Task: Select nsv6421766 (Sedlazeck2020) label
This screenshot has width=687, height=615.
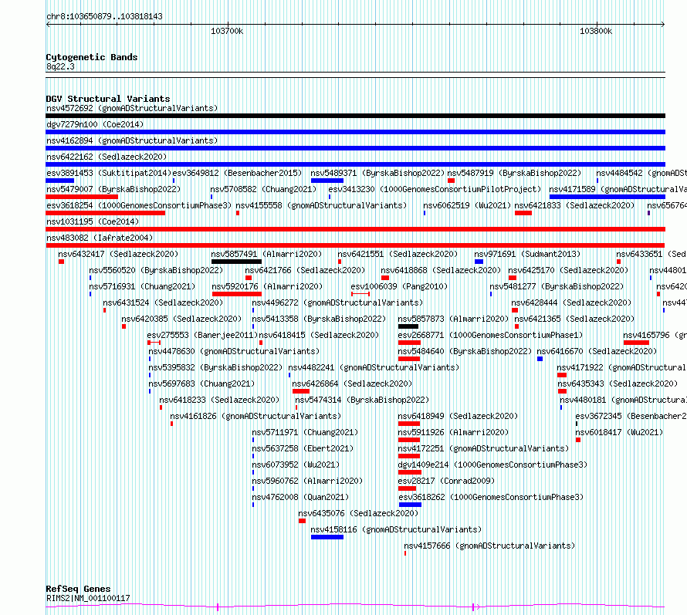Action: click(x=305, y=270)
